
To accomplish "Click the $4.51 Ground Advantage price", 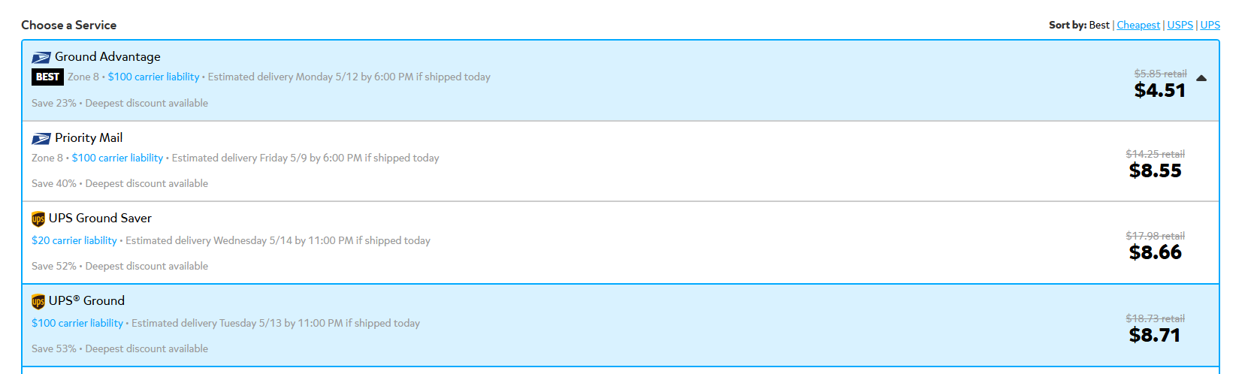I will (1160, 90).
